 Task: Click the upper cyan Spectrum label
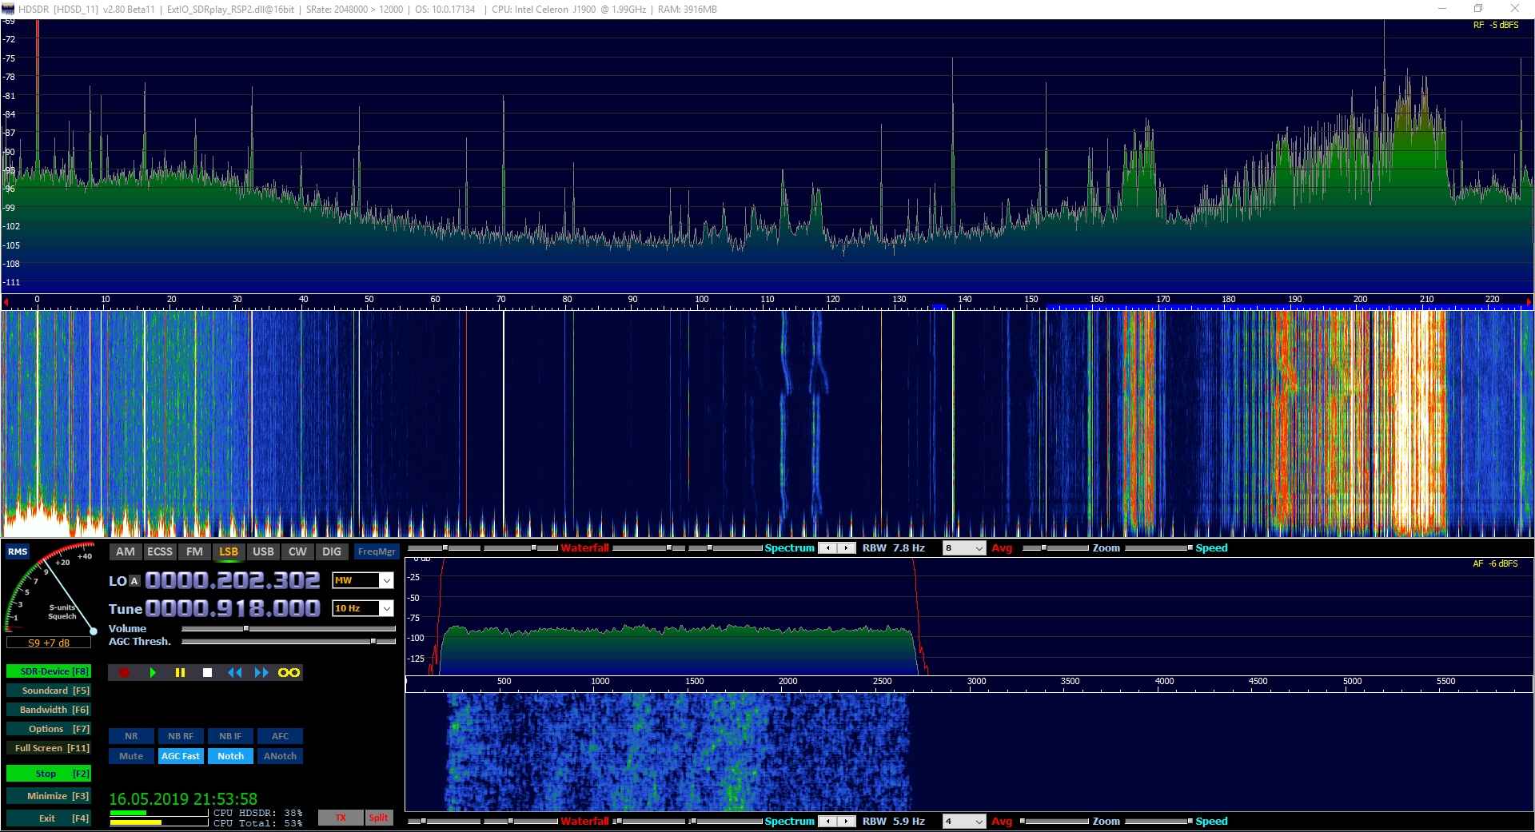(x=789, y=548)
